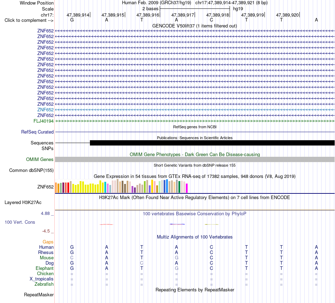Select the X_tropicalis species row label
The image size is (335, 303).
pyautogui.click(x=42, y=279)
